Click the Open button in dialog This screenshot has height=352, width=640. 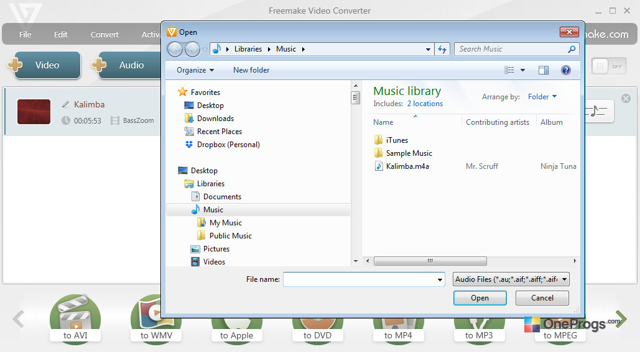(480, 298)
